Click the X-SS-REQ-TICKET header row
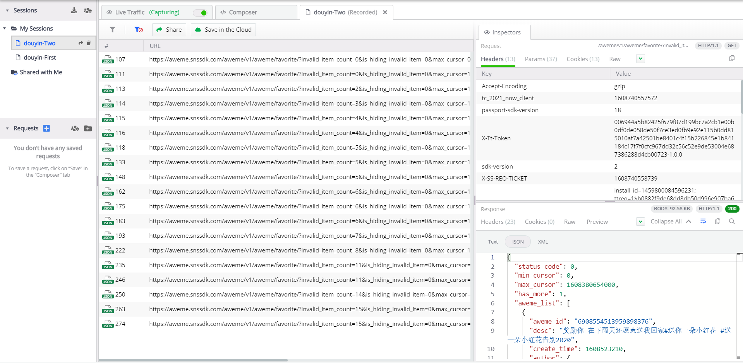 coord(608,179)
